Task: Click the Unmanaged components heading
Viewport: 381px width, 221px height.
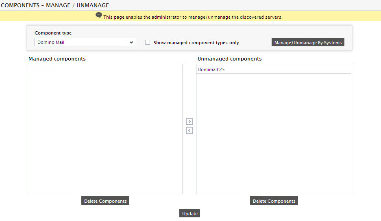Action: pos(230,59)
